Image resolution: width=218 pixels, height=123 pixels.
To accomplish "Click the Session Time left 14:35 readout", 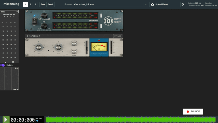I will (x=211, y=4).
